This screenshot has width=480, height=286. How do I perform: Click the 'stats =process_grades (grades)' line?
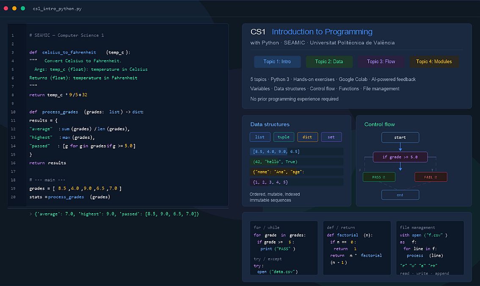click(x=69, y=197)
